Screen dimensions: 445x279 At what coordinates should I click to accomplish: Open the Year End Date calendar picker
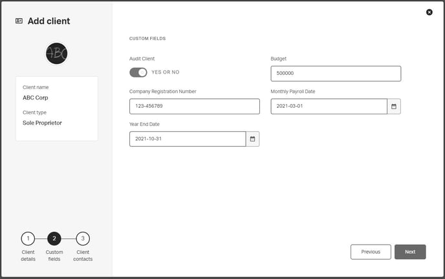(x=252, y=139)
